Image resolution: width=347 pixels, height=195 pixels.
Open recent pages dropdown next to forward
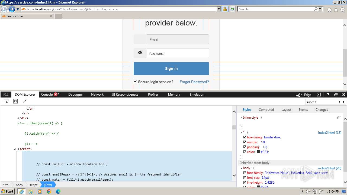[x=18, y=9]
